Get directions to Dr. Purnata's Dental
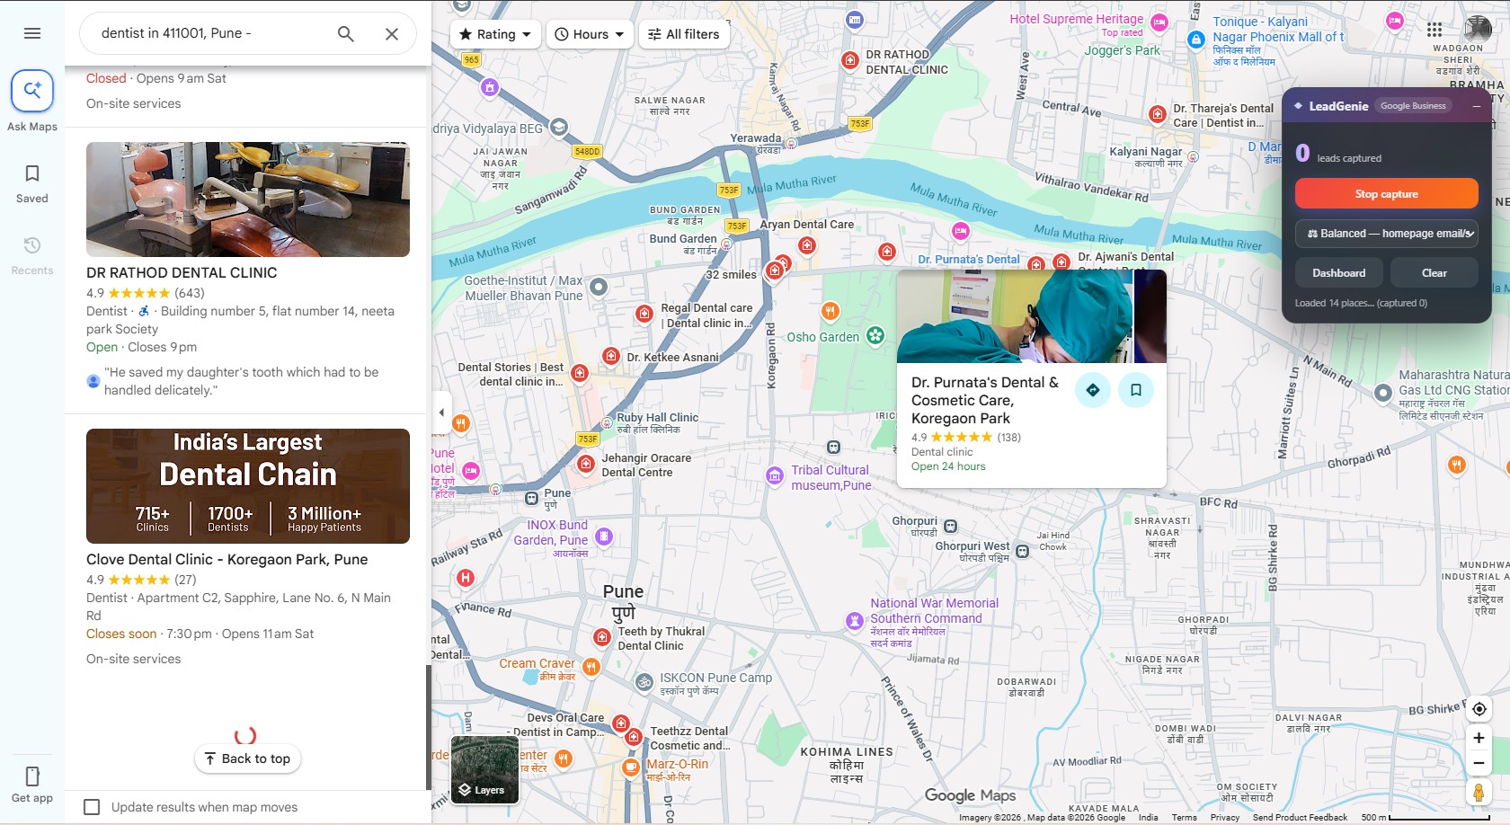The height and width of the screenshot is (825, 1510). coord(1093,390)
